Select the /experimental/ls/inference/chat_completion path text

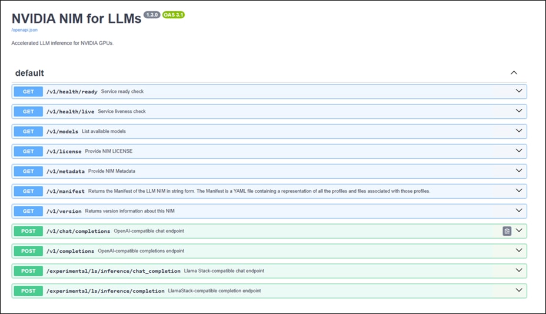(114, 271)
